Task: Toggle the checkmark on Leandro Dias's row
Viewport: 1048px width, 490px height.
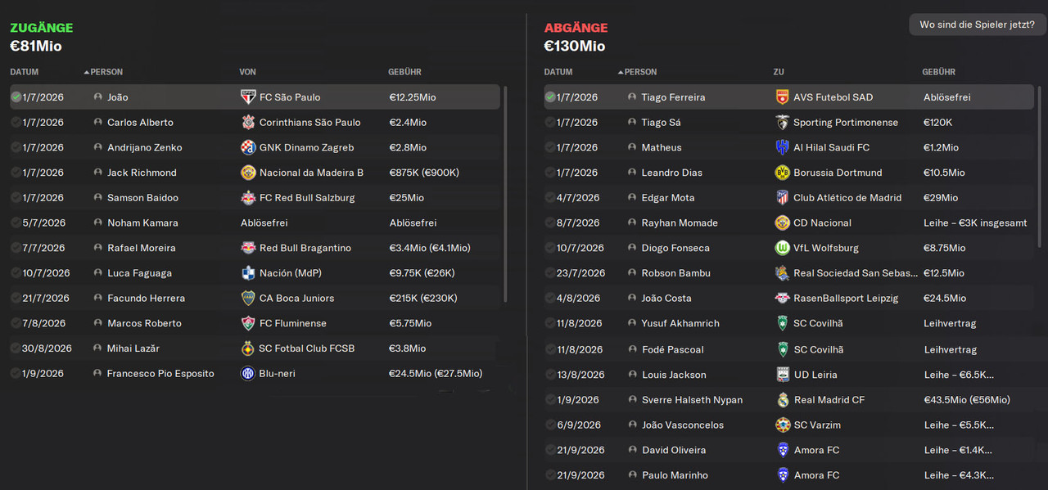Action: pyautogui.click(x=550, y=173)
